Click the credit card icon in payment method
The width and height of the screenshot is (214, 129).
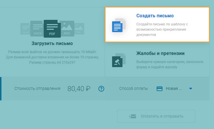pyautogui.click(x=160, y=89)
